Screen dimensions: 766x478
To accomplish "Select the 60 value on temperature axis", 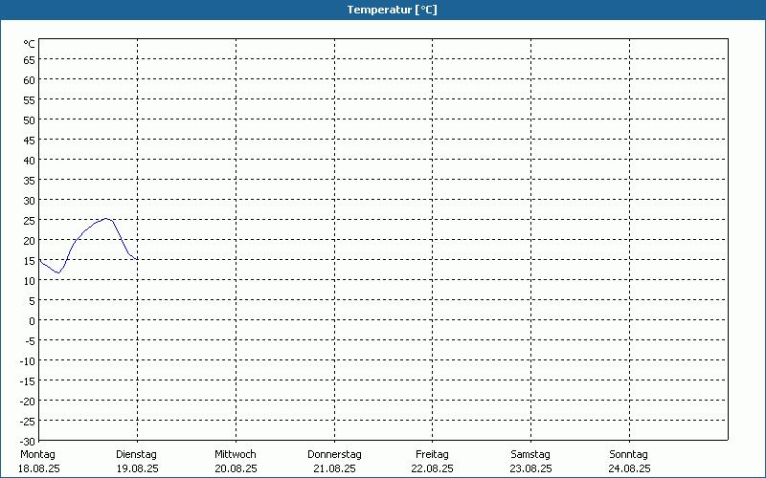I will [x=30, y=80].
